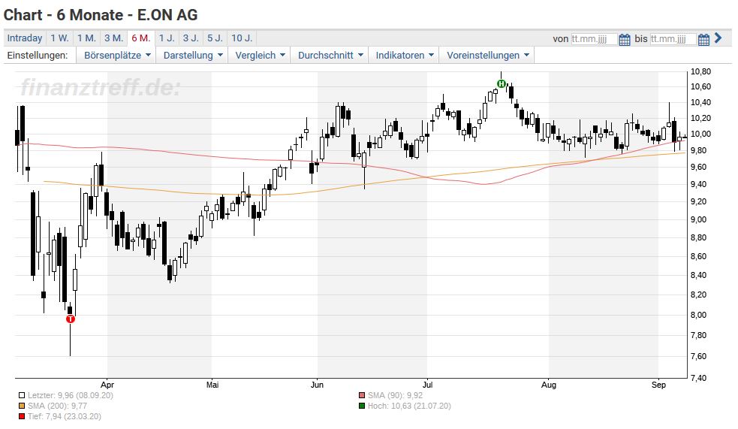This screenshot has height=429, width=738.
Task: Select the 1 M. time range tab
Action: coord(86,38)
